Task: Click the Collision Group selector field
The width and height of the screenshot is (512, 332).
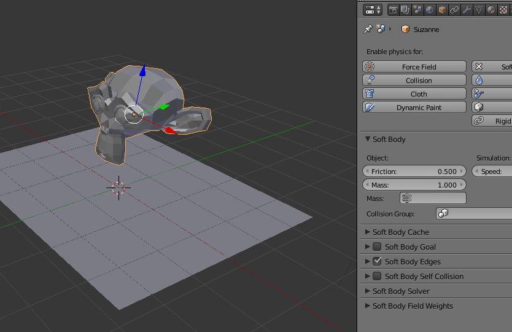Action: [x=474, y=213]
